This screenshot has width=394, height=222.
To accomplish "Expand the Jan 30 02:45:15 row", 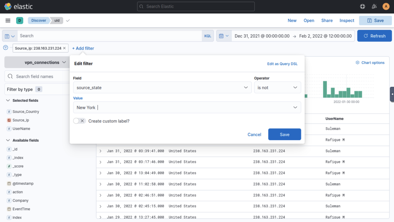I will (x=100, y=206).
